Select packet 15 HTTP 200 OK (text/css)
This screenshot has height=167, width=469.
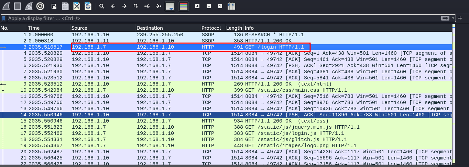(226, 121)
